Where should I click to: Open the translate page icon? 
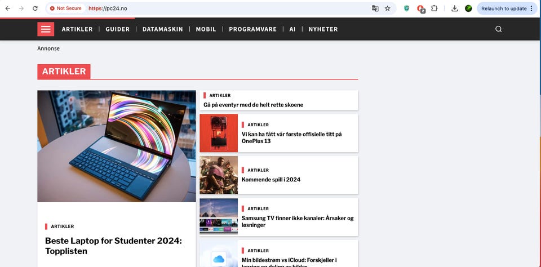[375, 8]
